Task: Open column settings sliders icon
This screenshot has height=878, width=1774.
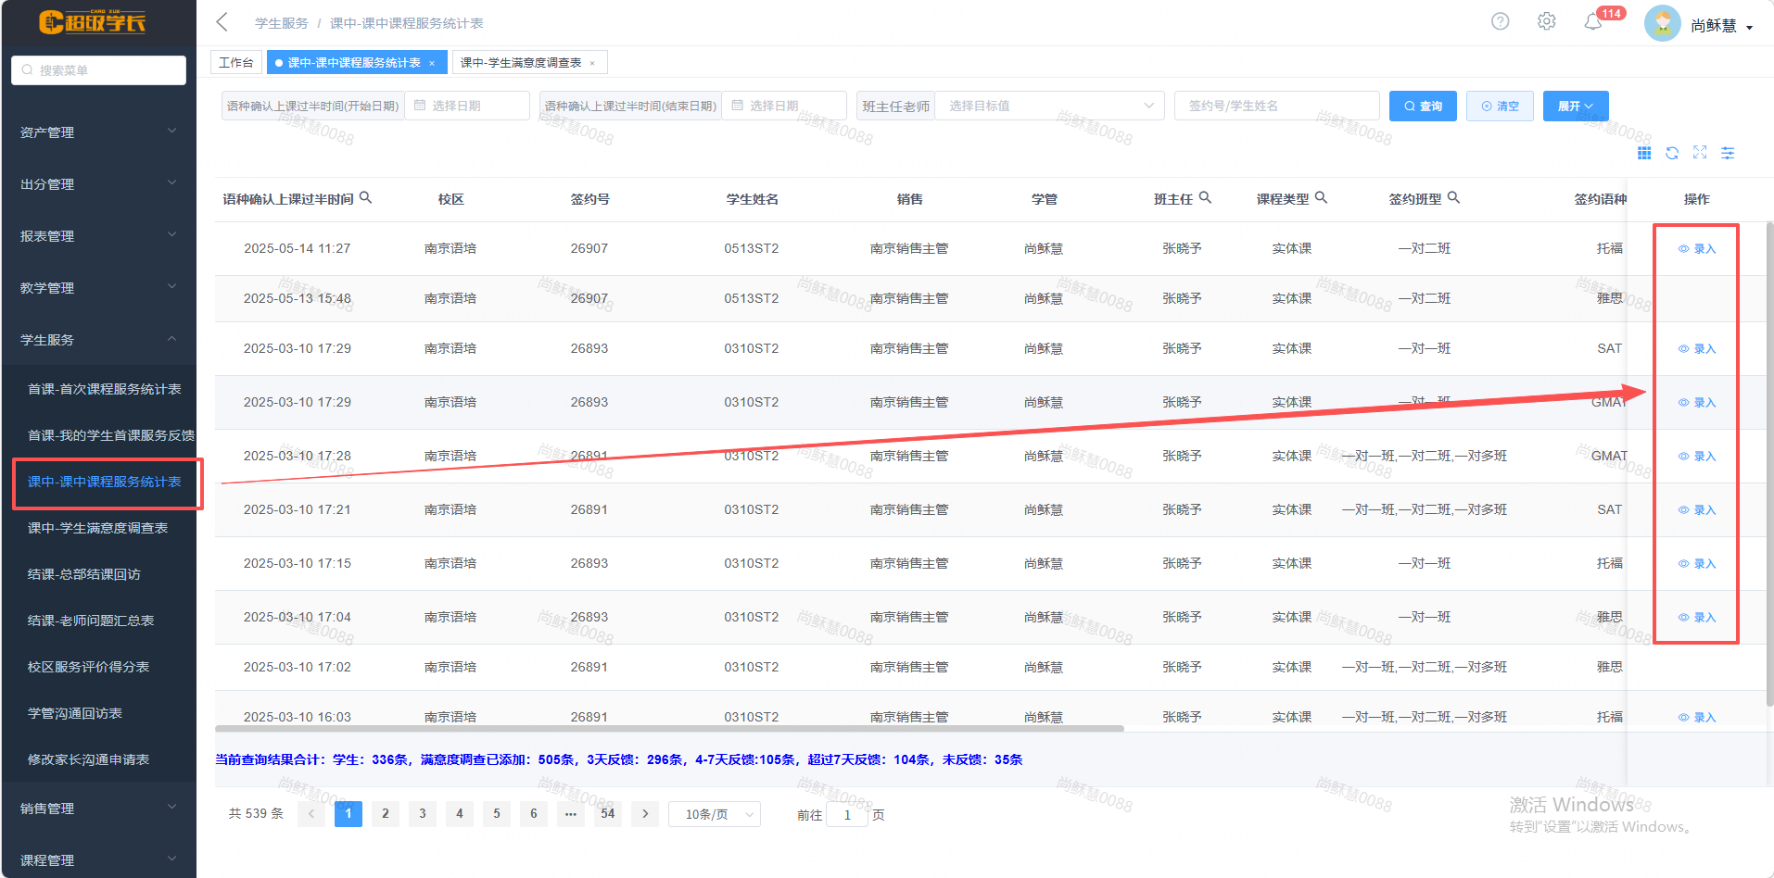Action: [1728, 153]
